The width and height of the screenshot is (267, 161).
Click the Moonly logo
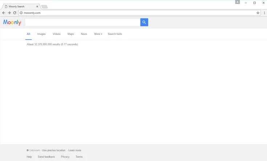(12, 22)
